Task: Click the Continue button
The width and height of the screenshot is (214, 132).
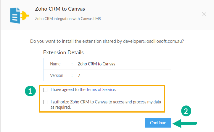Action: coord(158,123)
